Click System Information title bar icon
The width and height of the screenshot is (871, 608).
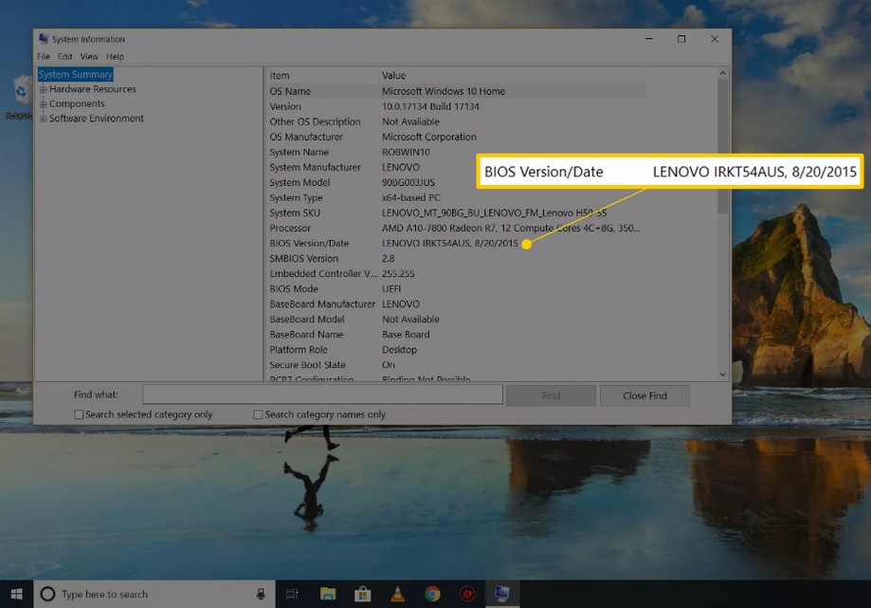(44, 38)
